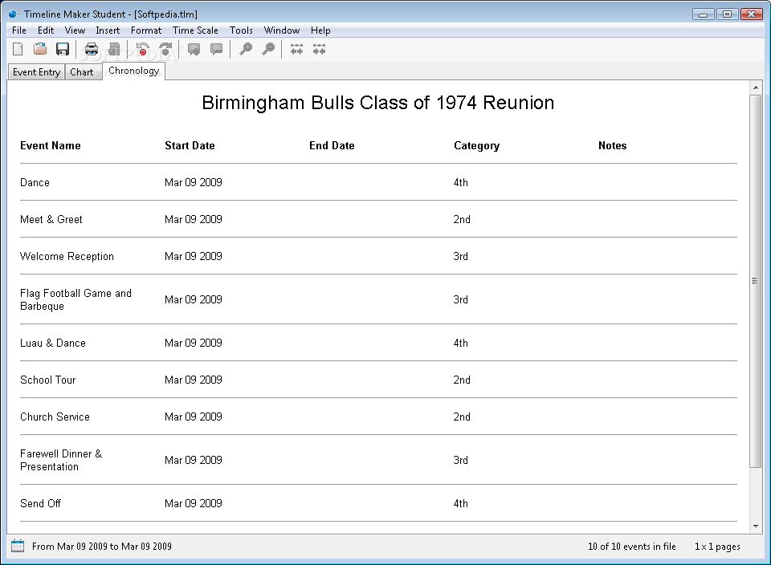Zoom in with the plus magnifier

(x=246, y=49)
